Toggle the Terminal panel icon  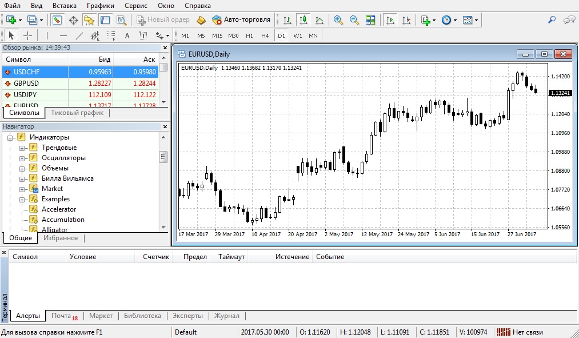click(105, 20)
